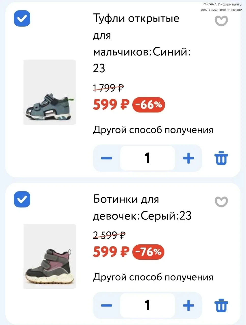Add the blue boys' sandals to favorites
Image resolution: width=246 pixels, height=325 pixels.
221,21
